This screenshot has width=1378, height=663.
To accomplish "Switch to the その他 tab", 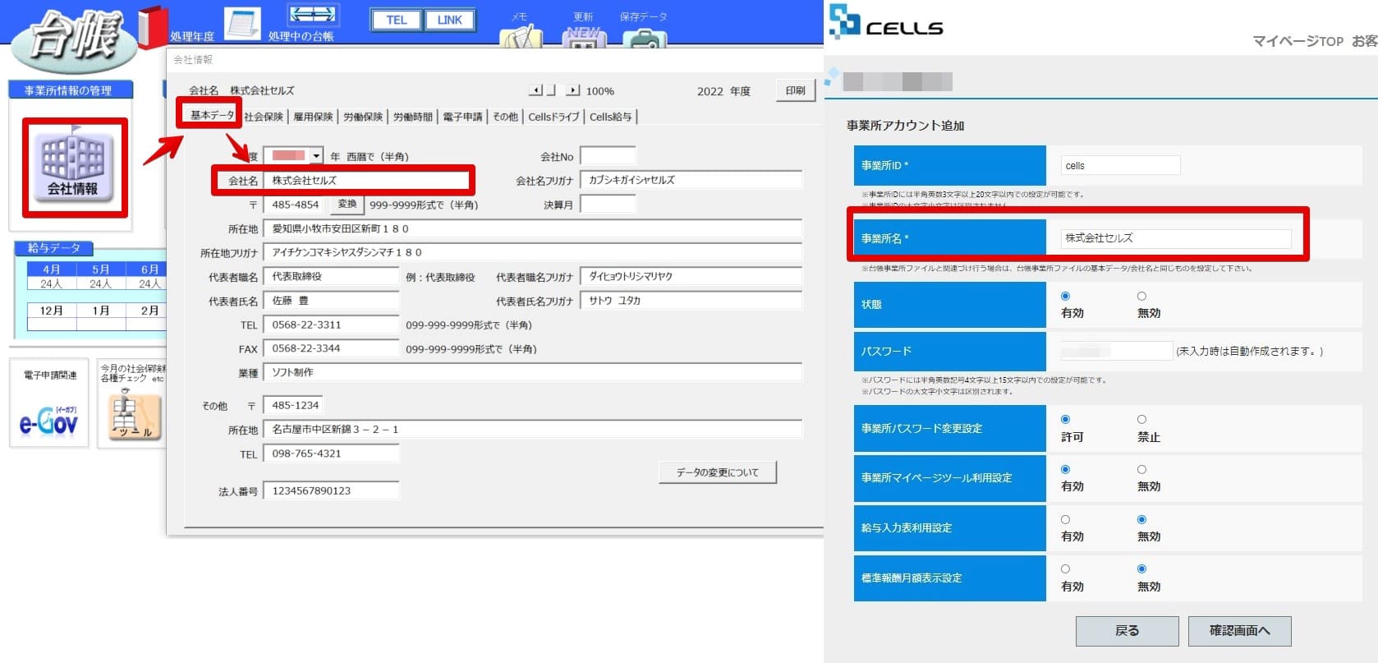I will (x=505, y=117).
